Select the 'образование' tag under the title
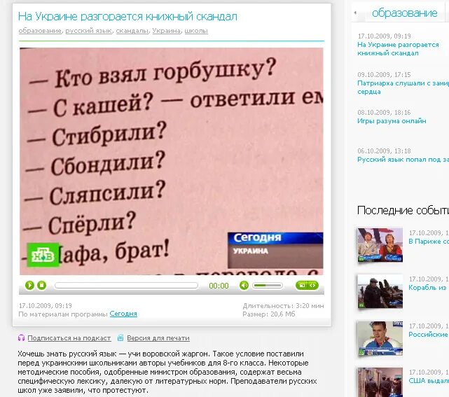 coord(40,31)
